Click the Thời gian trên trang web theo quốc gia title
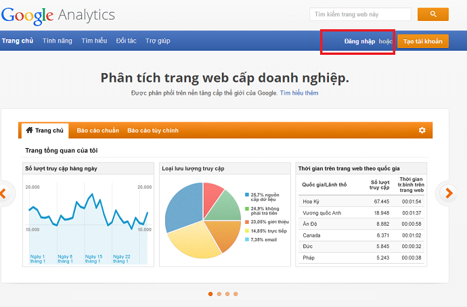467x307 pixels. point(349,168)
